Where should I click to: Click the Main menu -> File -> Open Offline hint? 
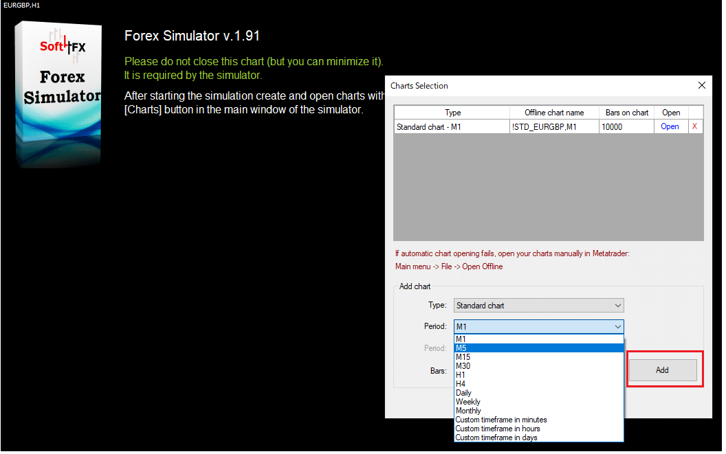tap(449, 266)
